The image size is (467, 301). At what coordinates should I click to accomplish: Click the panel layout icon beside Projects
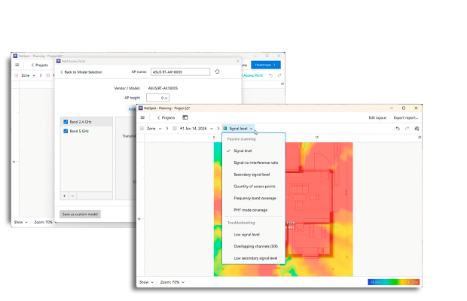click(185, 118)
